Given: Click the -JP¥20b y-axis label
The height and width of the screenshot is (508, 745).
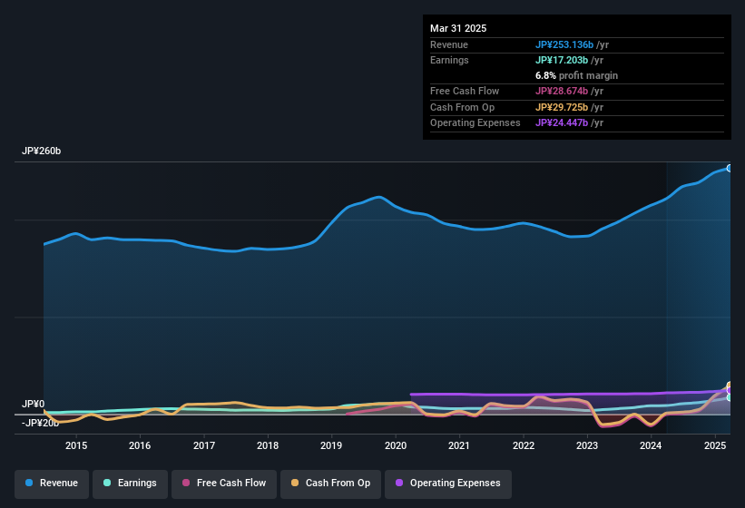Looking at the screenshot, I should point(41,423).
